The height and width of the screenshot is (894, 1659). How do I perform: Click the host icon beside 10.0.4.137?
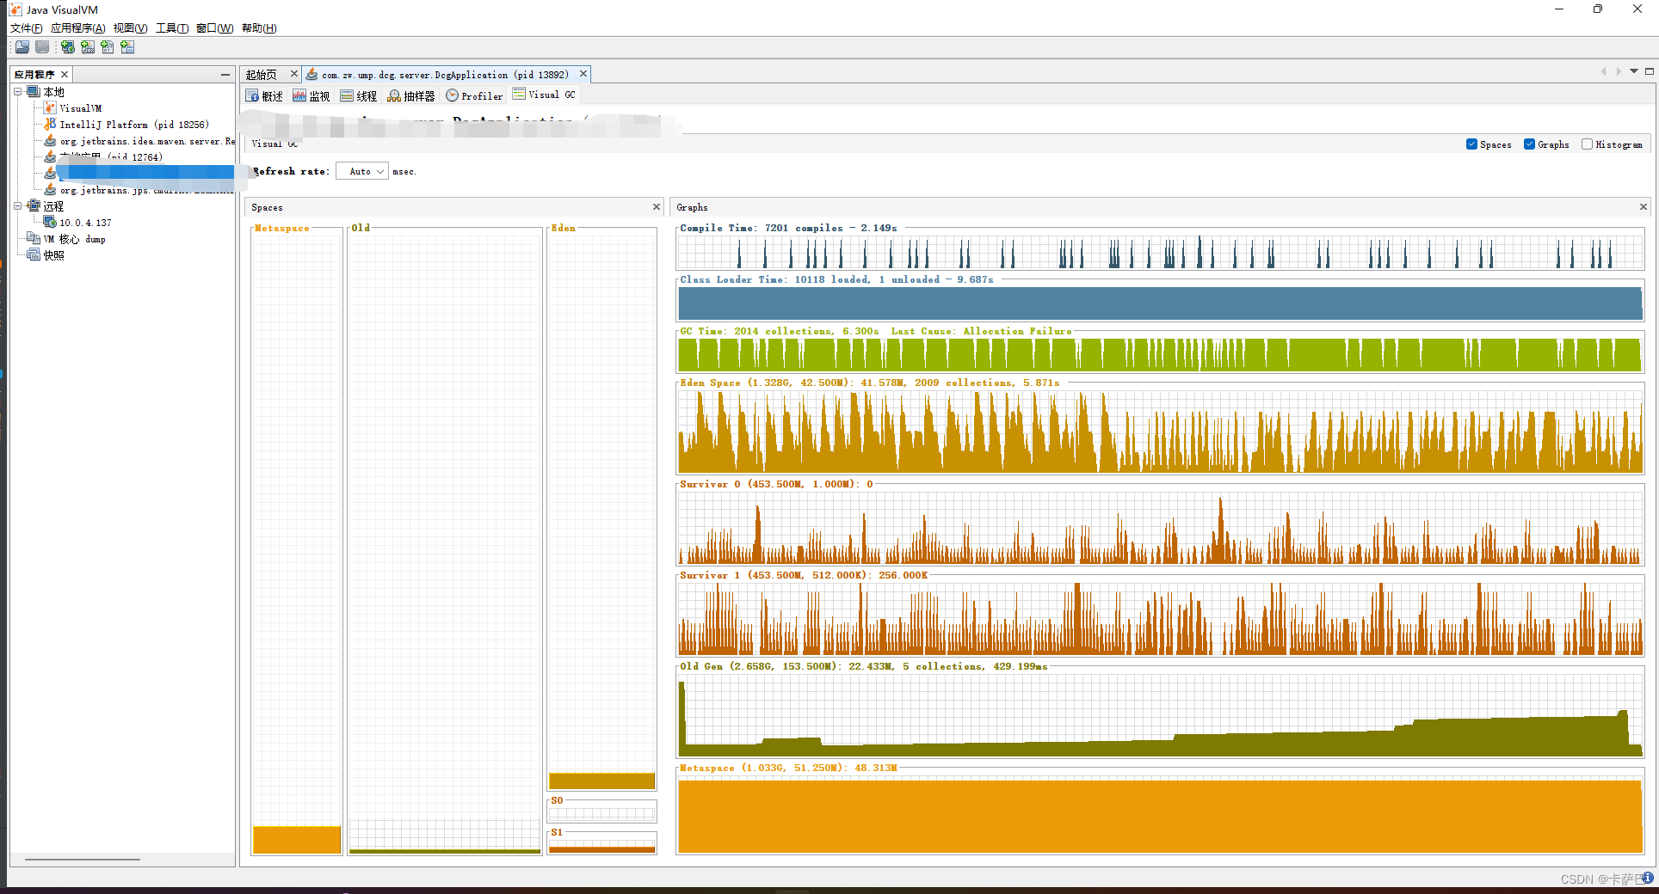pos(50,223)
